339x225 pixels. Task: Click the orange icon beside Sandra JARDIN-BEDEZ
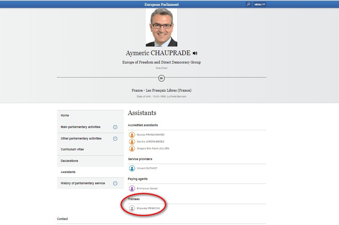(132, 142)
